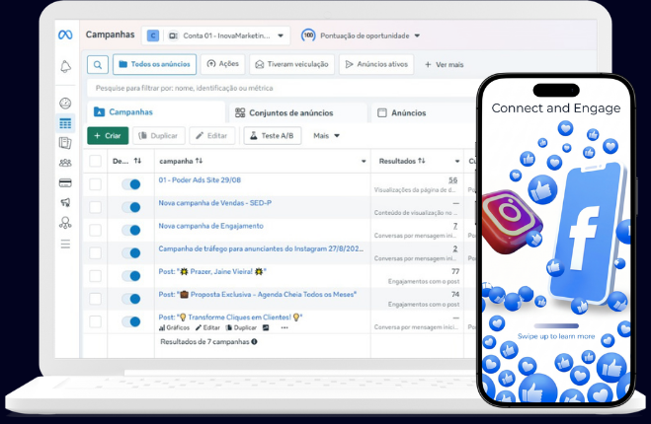Open the three-dots more options in last row

tap(285, 327)
